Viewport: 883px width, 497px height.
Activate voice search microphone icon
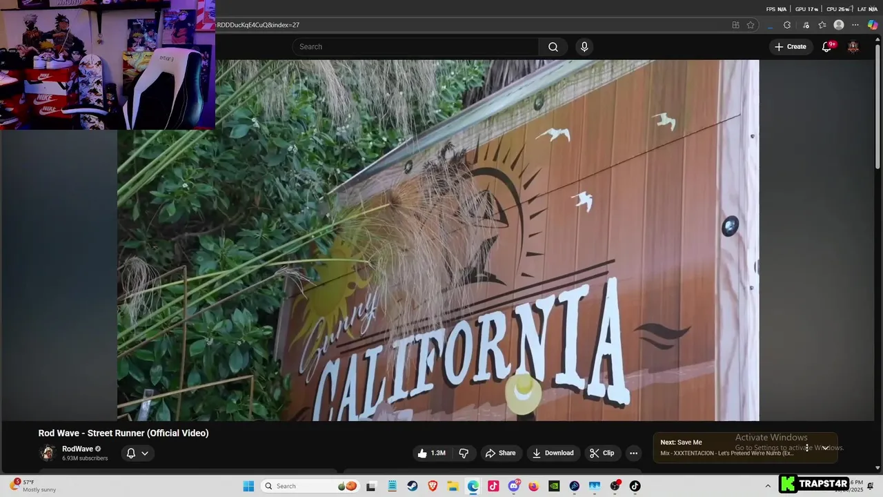(x=584, y=47)
